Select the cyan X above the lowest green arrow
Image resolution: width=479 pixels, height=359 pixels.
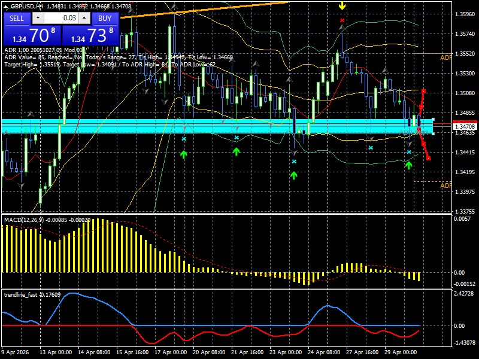pyautogui.click(x=294, y=162)
